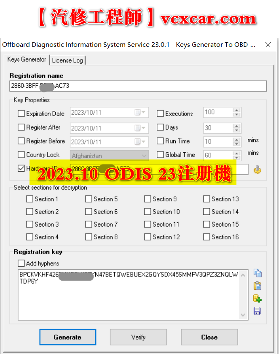Open the Register After date picker
Image resolution: width=279 pixels, height=354 pixels.
[140, 128]
